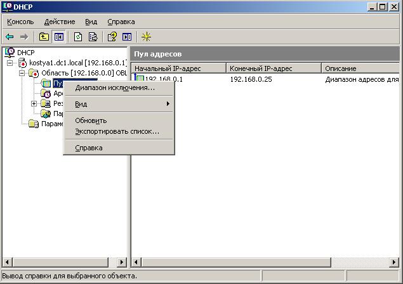Click the address pool folder icon

(x=46, y=83)
